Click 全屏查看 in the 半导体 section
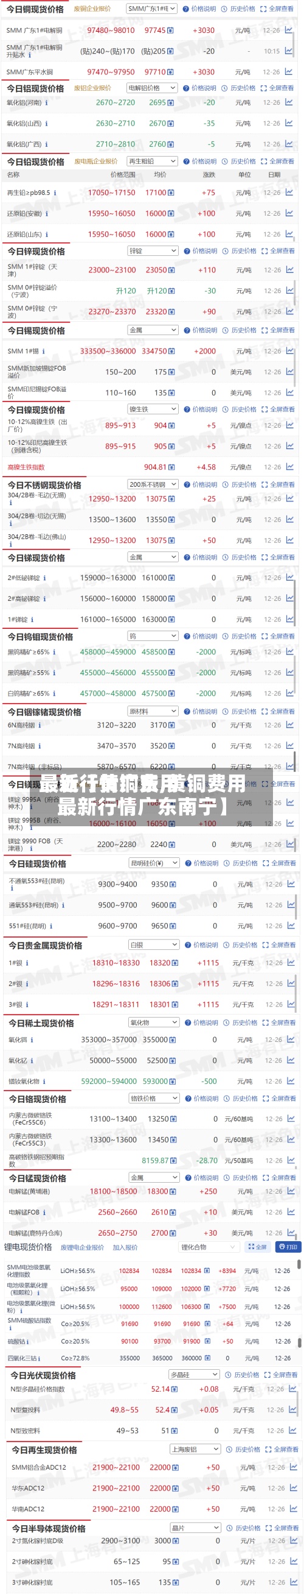This screenshot has height=1594, width=304. click(282, 1528)
